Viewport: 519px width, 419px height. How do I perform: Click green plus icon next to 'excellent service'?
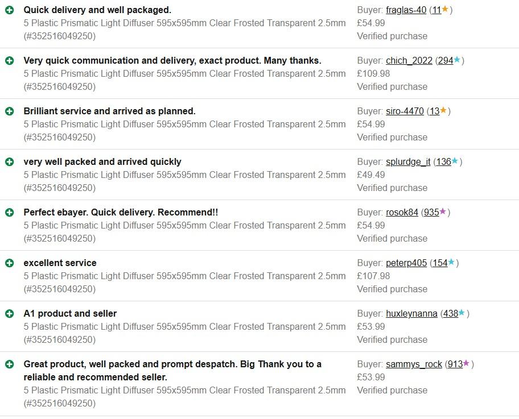pyautogui.click(x=10, y=263)
